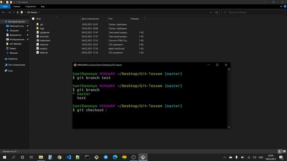
Task: Click the Explorer search field
Action: click(253, 12)
